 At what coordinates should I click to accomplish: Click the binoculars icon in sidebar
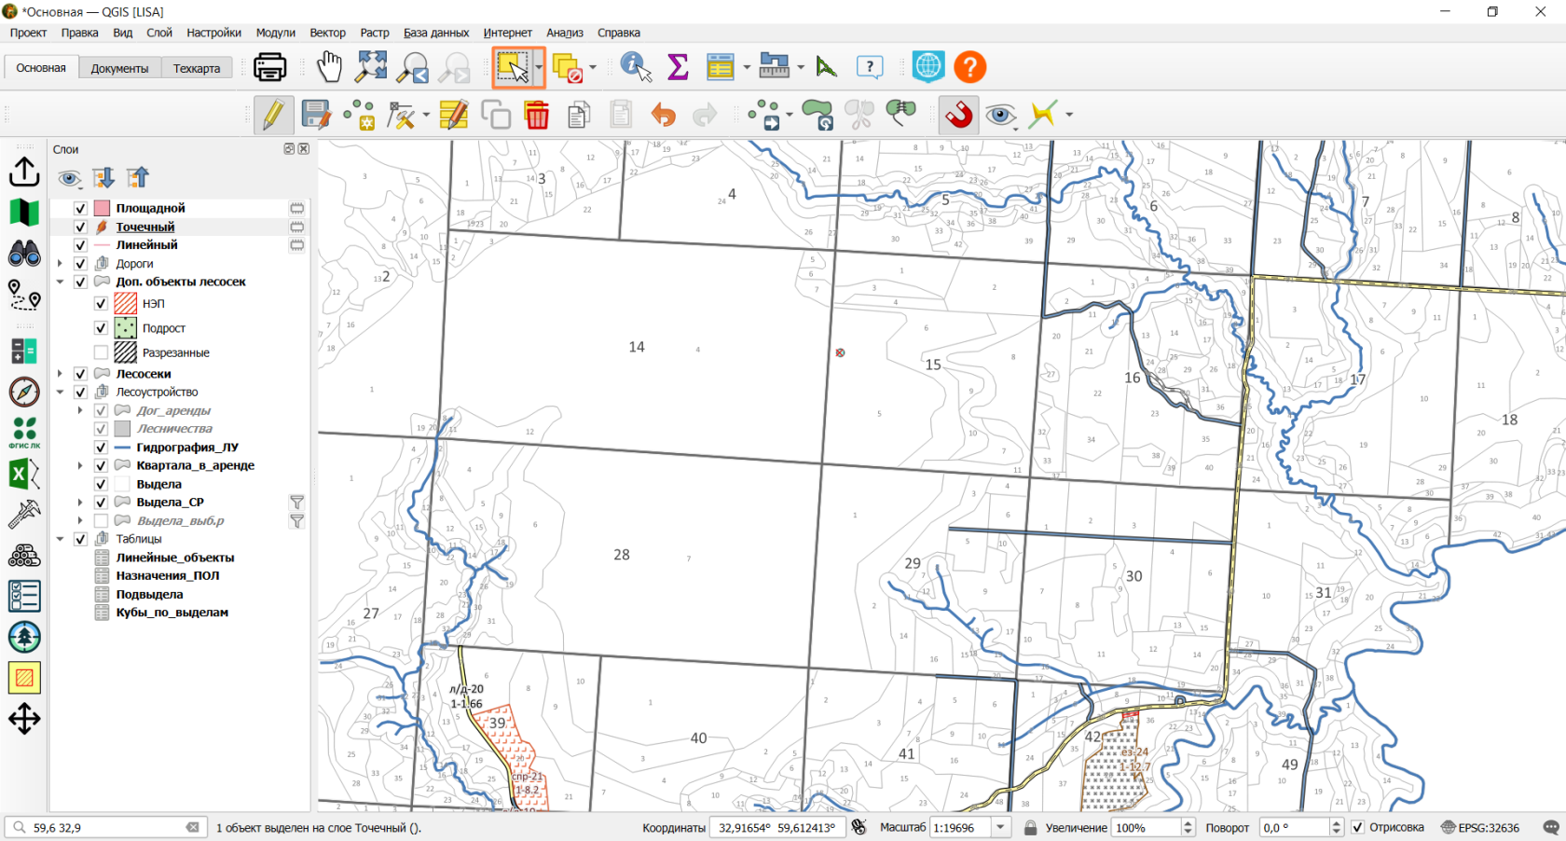[x=24, y=254]
